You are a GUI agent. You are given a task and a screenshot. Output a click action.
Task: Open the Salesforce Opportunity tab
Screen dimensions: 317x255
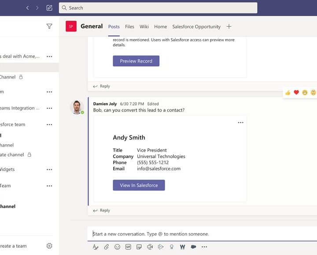click(196, 27)
